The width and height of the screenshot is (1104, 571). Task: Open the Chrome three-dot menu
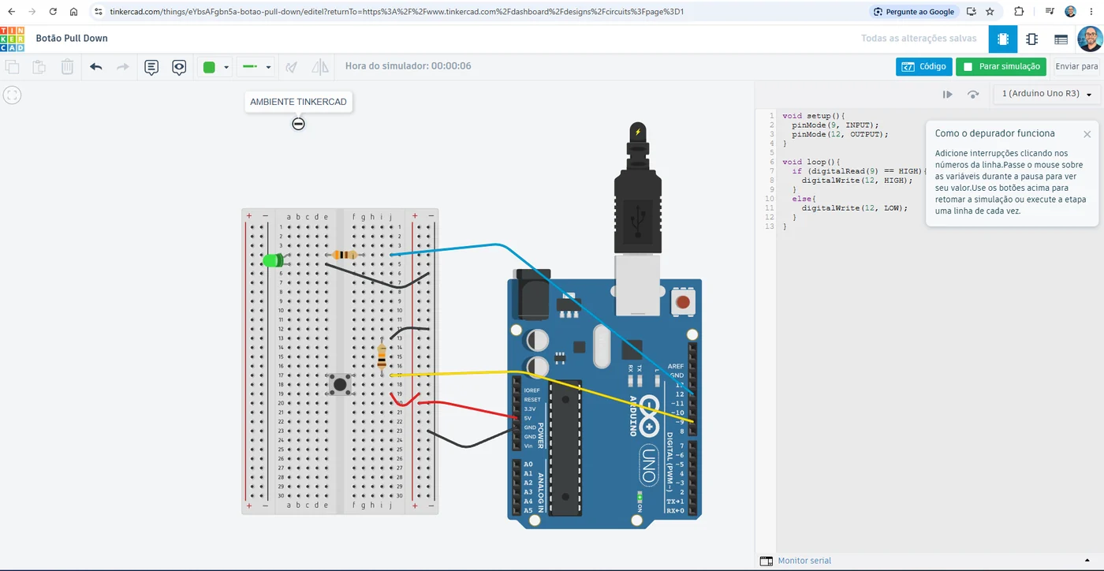click(1091, 12)
